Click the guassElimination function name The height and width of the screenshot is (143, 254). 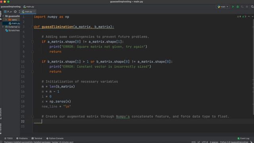tap(57, 27)
